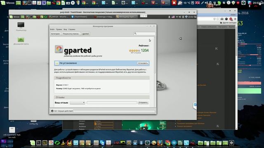
Task: Open Другие закладки folder in browser window
Action: pyautogui.click(x=228, y=23)
